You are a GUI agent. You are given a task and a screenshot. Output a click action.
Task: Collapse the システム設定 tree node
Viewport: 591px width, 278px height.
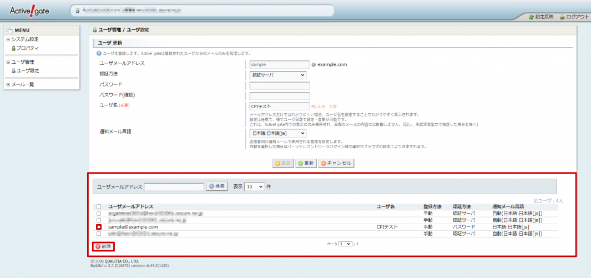[x=8, y=39]
